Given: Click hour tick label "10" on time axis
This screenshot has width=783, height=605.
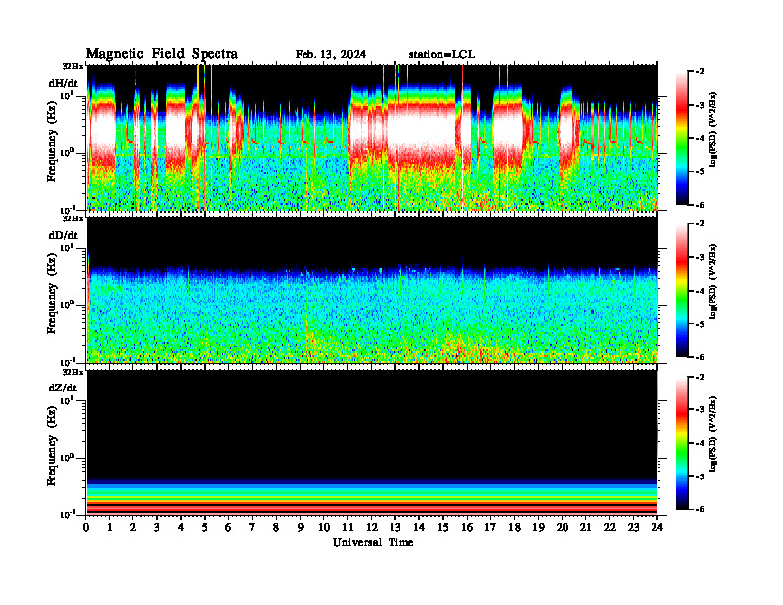Looking at the screenshot, I should (324, 528).
